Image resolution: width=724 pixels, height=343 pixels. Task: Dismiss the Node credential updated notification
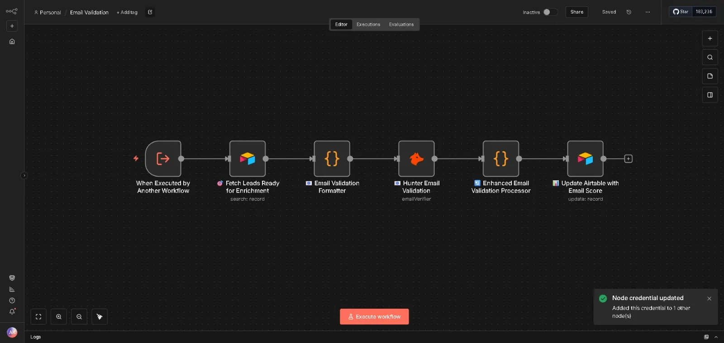pos(709,299)
